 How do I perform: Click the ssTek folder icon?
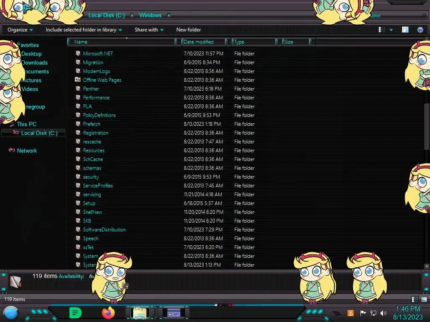point(78,247)
